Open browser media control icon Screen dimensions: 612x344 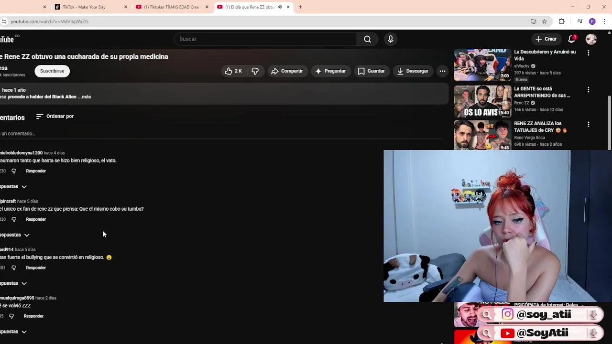tap(579, 21)
